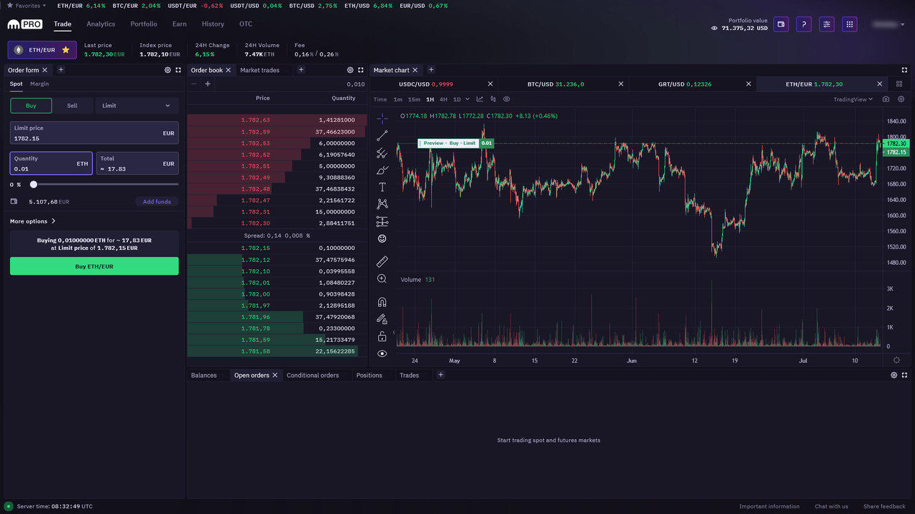Open the header sliders settings icon
915x514 pixels.
[826, 24]
